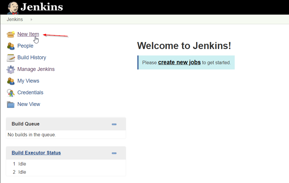Collapse the Build Executor Status panel

[x=114, y=153]
